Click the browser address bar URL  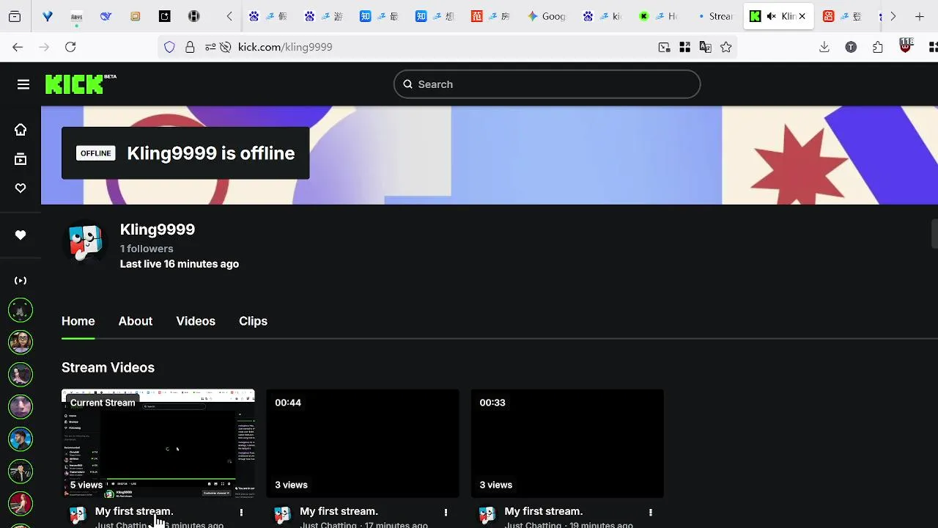(x=285, y=47)
